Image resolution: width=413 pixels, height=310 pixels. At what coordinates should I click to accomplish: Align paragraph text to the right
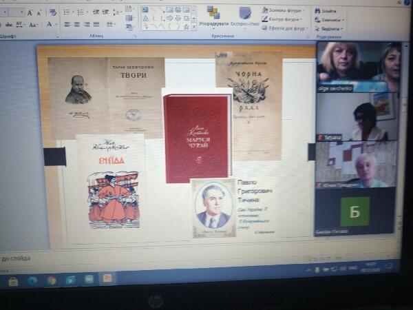click(x=87, y=25)
